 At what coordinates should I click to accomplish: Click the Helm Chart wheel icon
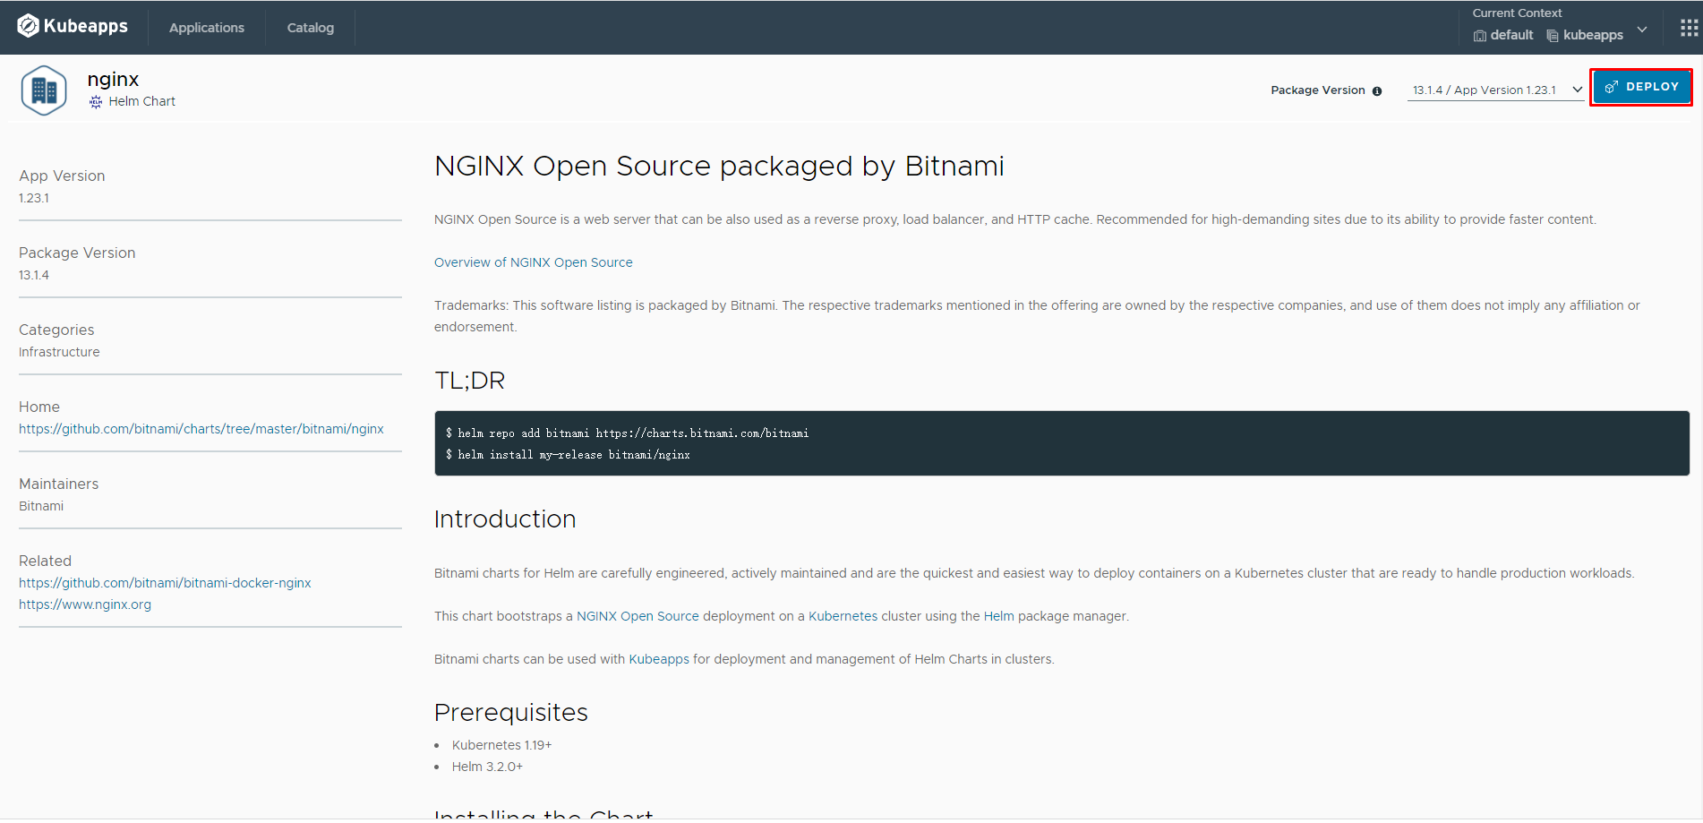(x=96, y=102)
